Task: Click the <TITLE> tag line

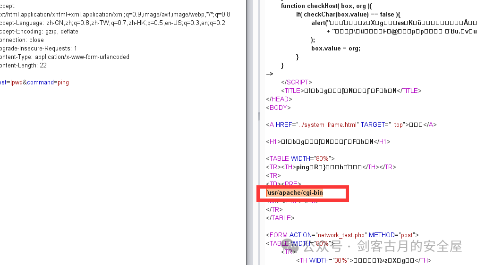Action: click(351, 91)
